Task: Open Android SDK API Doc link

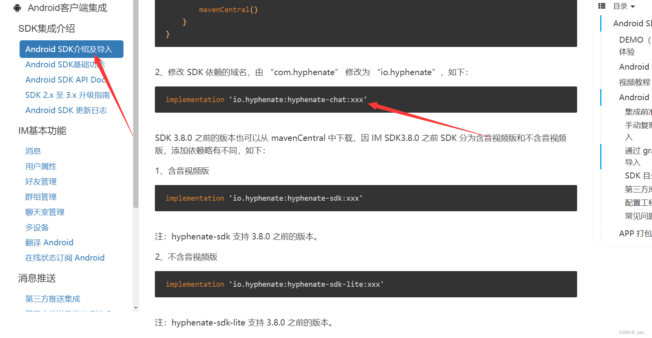Action: (x=65, y=80)
